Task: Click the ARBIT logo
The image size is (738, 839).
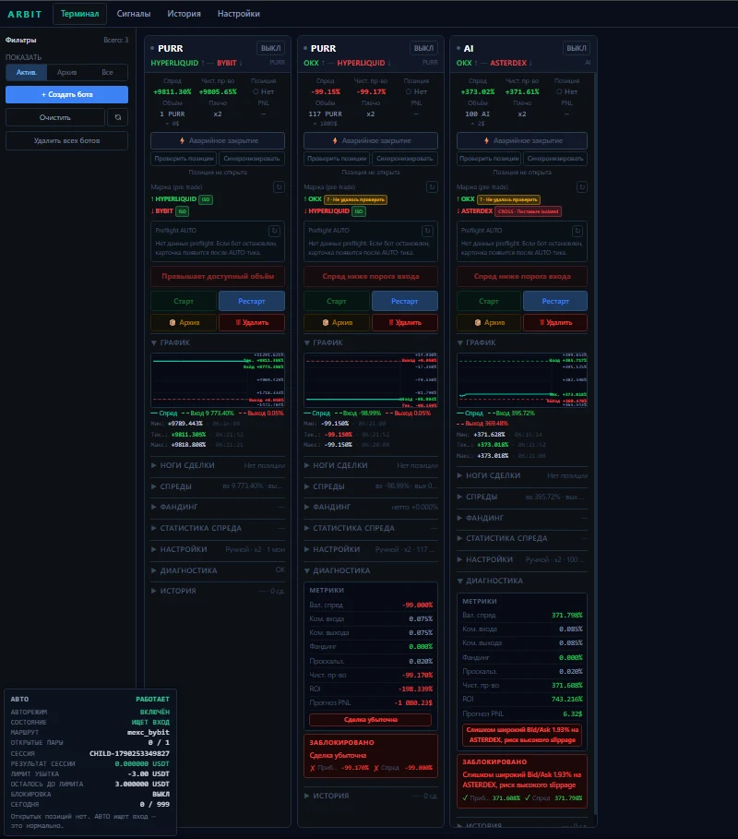Action: pyautogui.click(x=25, y=15)
